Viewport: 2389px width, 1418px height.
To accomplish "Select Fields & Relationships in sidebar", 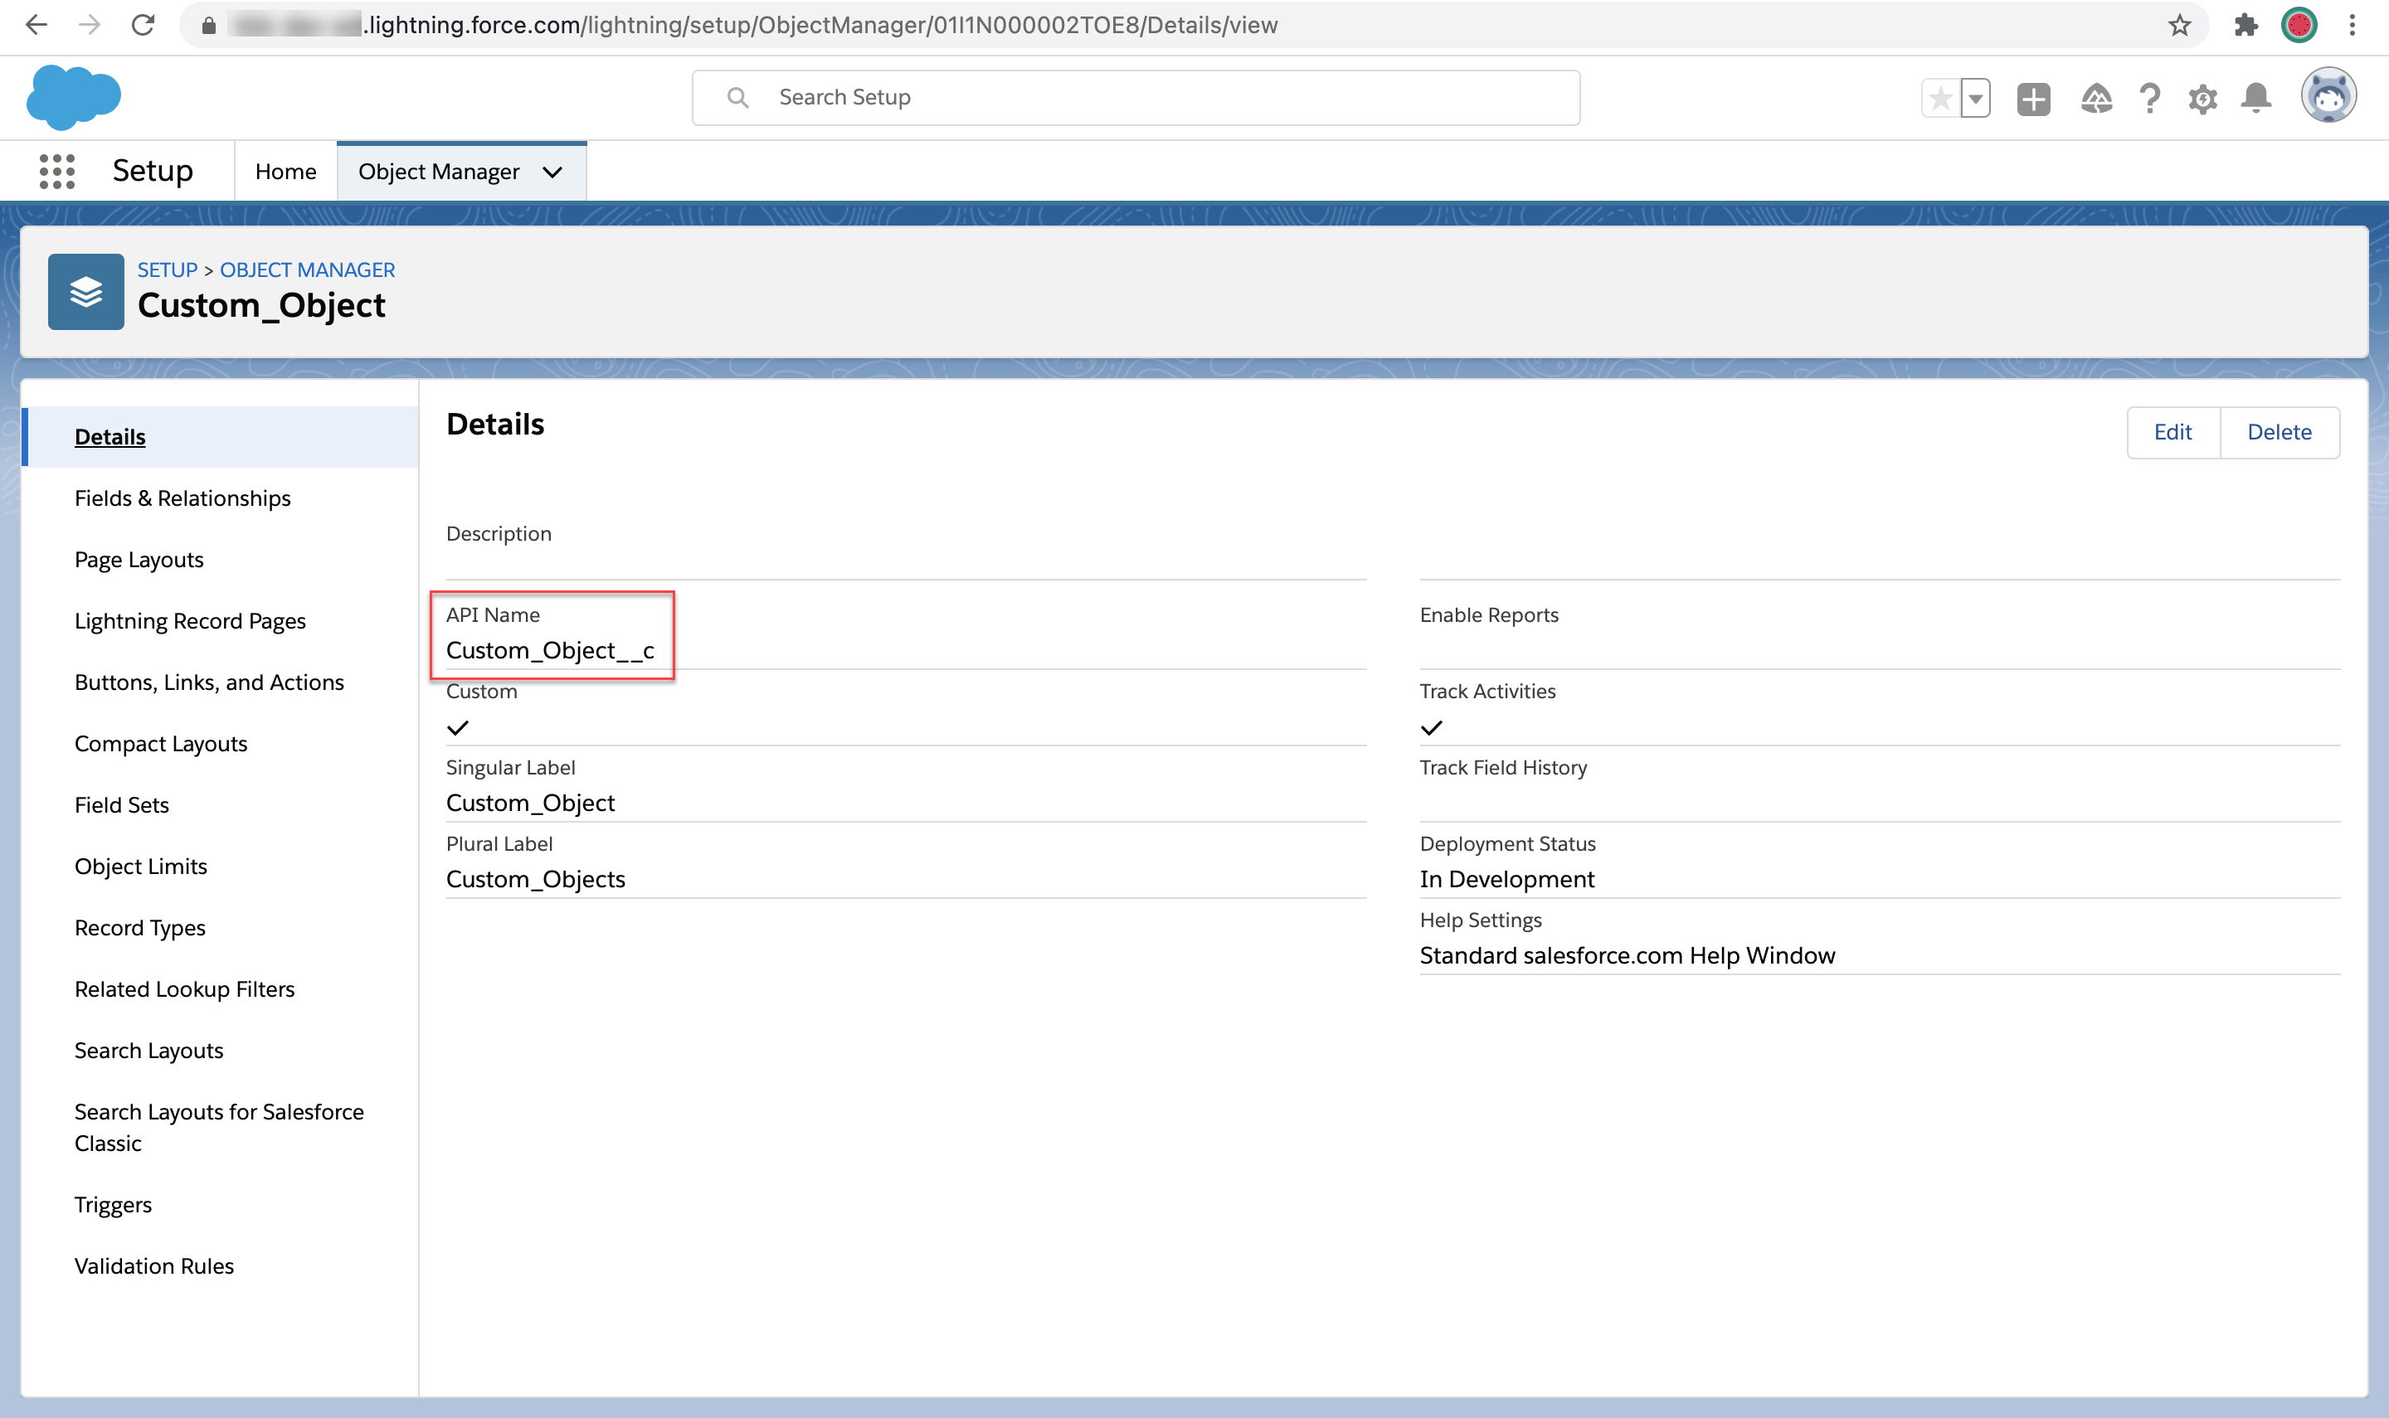I will pyautogui.click(x=182, y=498).
